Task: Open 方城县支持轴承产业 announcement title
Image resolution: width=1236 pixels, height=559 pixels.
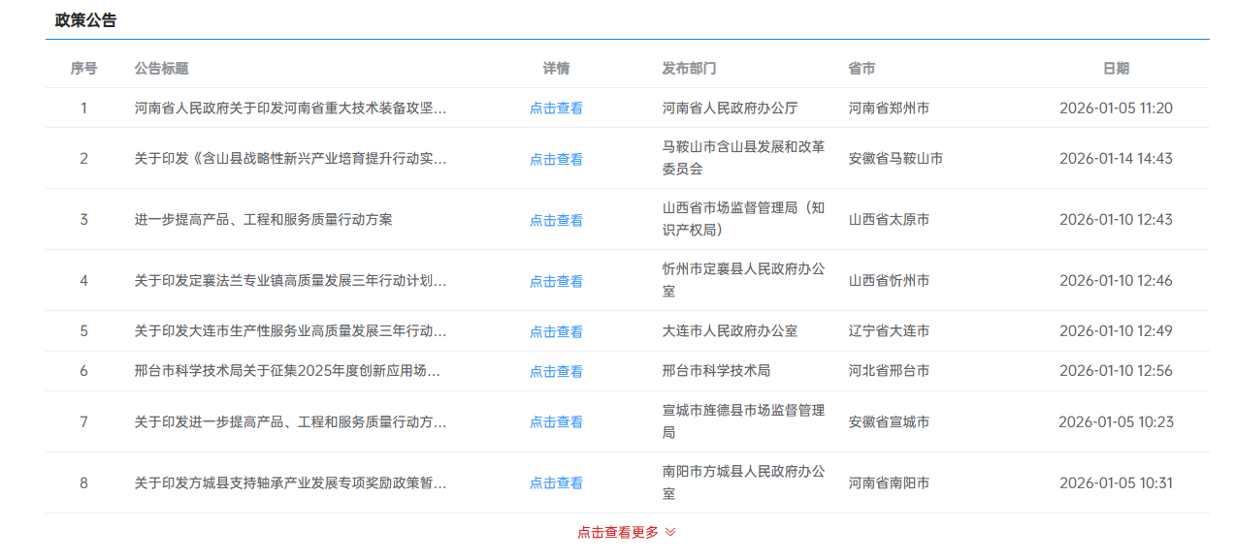Action: (290, 482)
